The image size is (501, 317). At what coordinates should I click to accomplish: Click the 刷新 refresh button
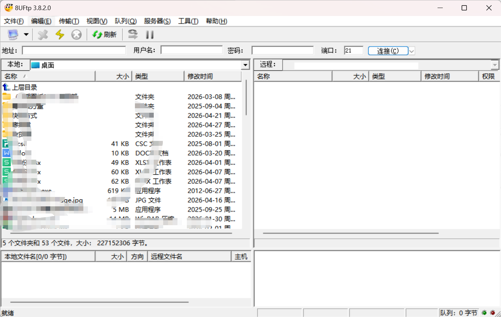pos(104,34)
